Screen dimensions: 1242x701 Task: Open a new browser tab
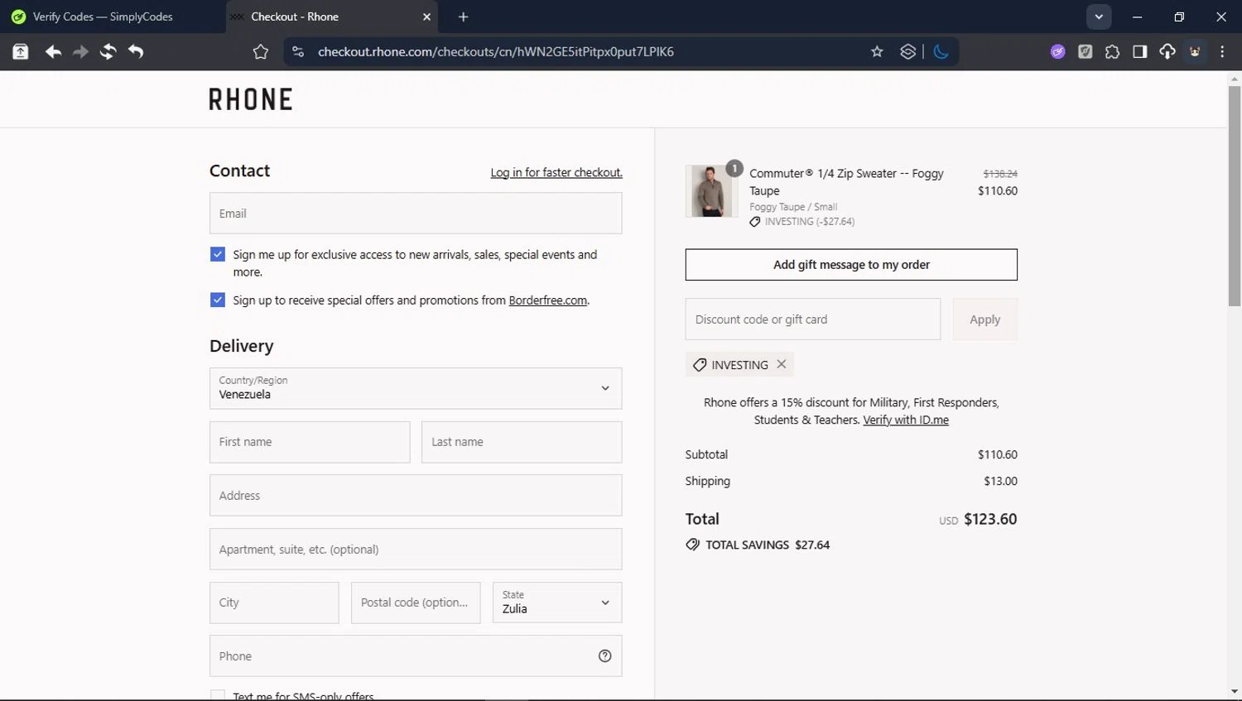coord(463,17)
